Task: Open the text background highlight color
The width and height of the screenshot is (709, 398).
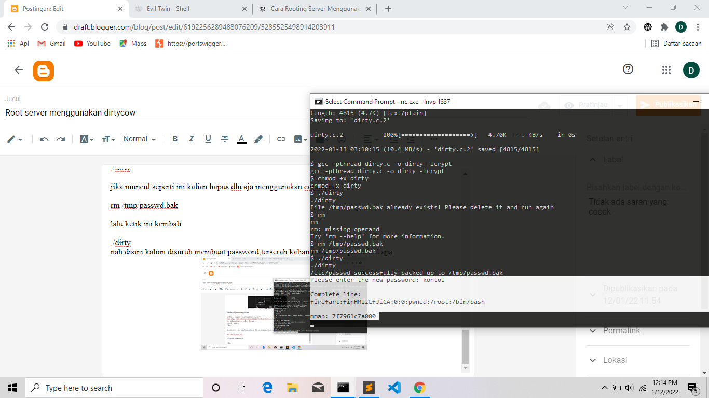Action: (258, 139)
